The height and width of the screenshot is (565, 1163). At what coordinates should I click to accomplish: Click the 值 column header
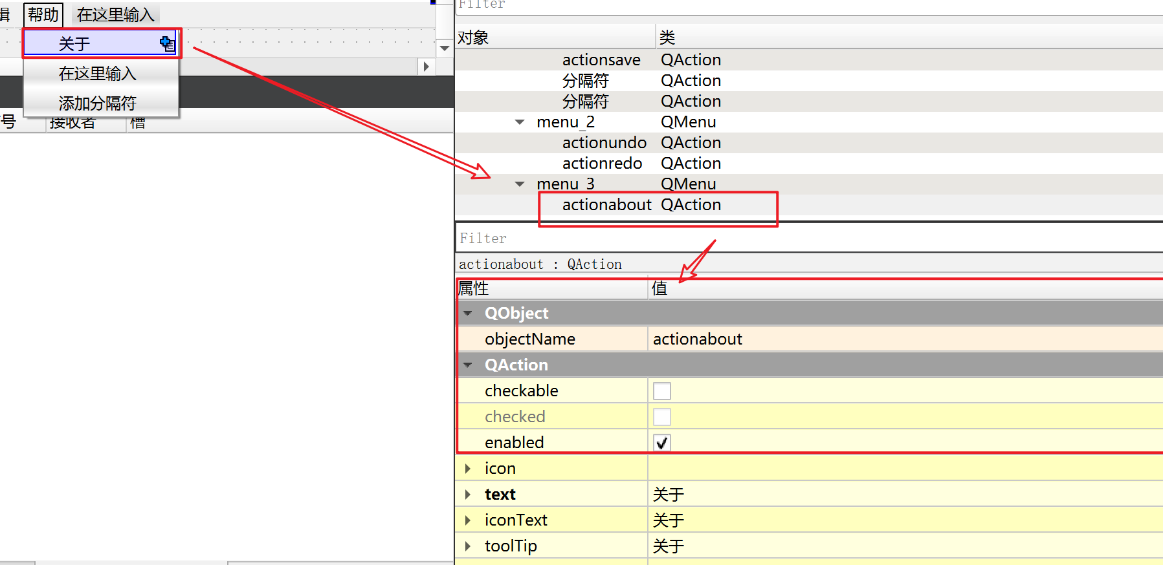point(906,288)
